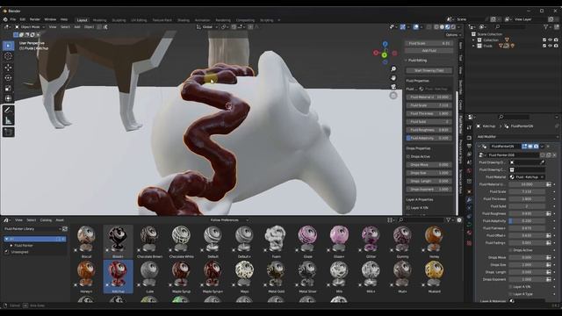The width and height of the screenshot is (562, 316).
Task: Click the green Y axis on navigation gizmo
Action: pyautogui.click(x=385, y=54)
